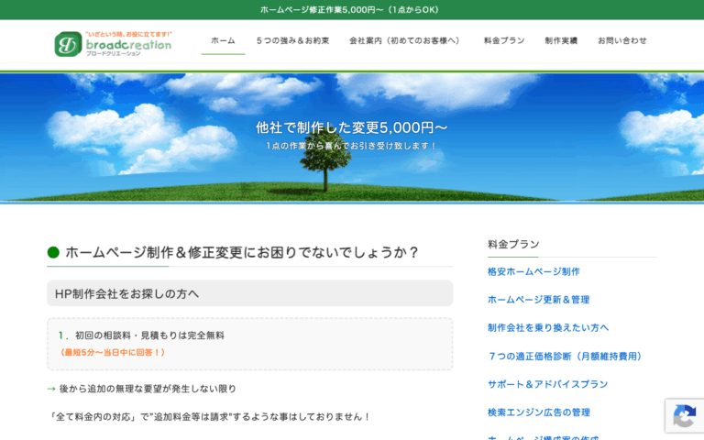The image size is (704, 440).
Task: Click the orange text （最短5分〜当日中に回答！）
Action: 113,352
